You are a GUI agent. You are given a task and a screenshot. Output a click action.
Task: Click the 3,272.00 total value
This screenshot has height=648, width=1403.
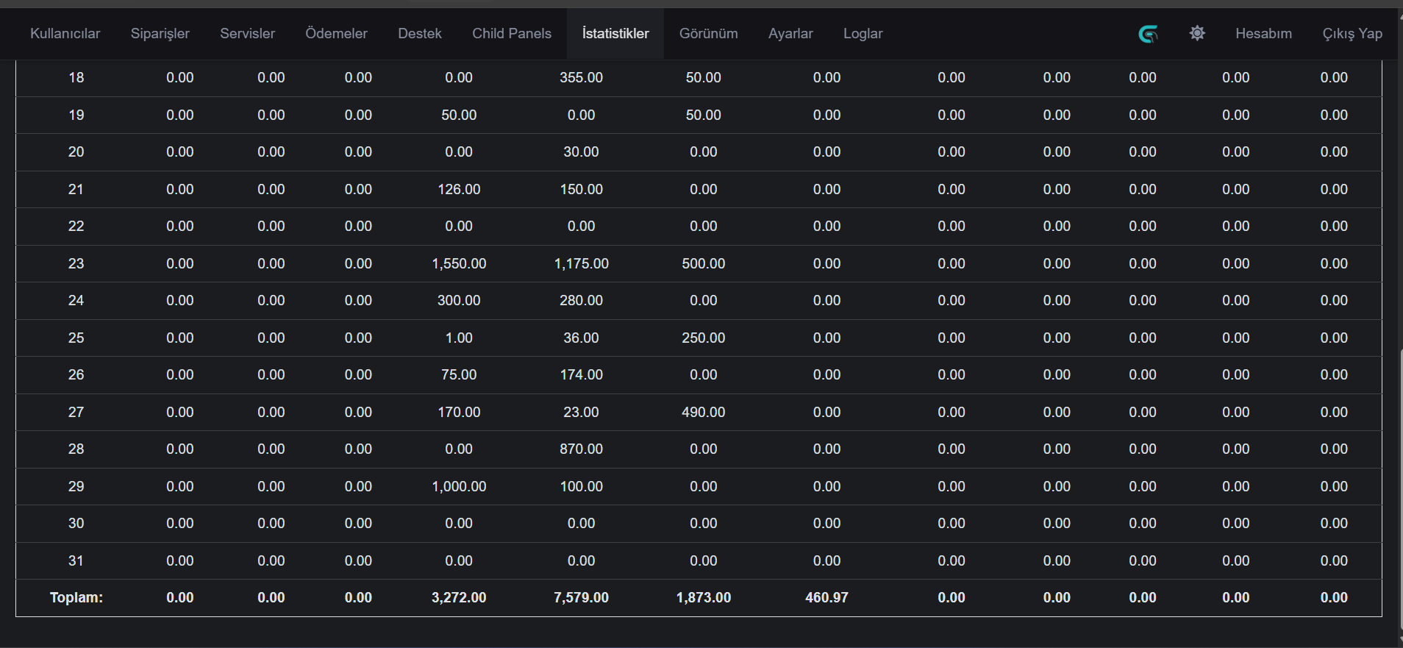coord(459,598)
